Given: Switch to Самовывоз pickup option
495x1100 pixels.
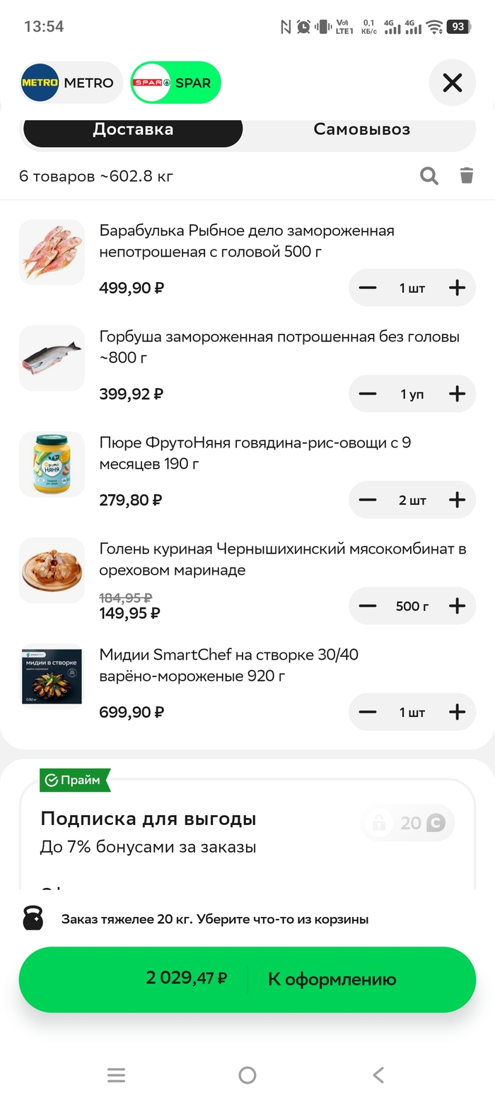Looking at the screenshot, I should pyautogui.click(x=361, y=130).
